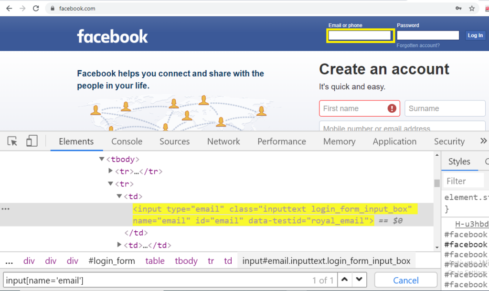Collapse the expanded tr node
Screen dimensions: 489x291
(110, 183)
